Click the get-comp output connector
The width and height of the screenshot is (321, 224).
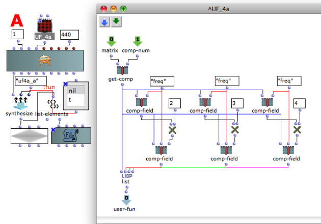[x=122, y=85]
